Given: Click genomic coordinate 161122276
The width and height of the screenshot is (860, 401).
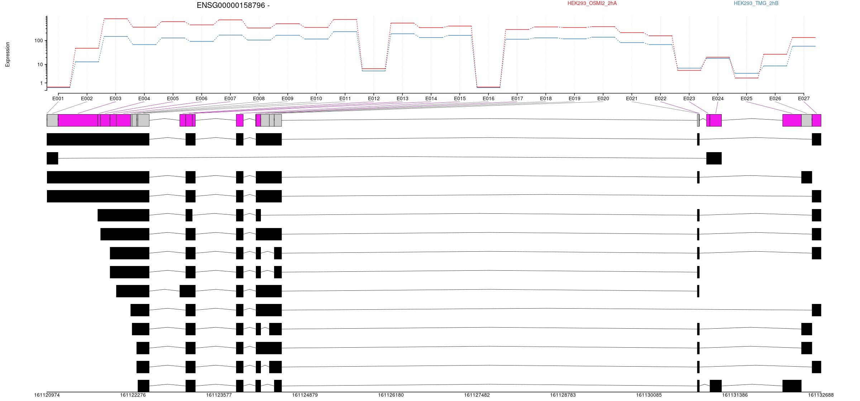Looking at the screenshot, I should (x=133, y=395).
